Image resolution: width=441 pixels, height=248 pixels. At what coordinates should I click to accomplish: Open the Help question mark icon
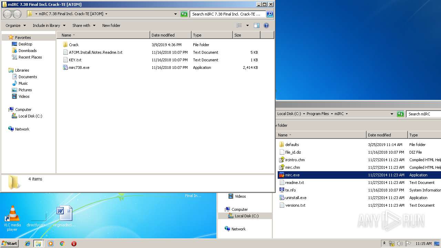266,25
